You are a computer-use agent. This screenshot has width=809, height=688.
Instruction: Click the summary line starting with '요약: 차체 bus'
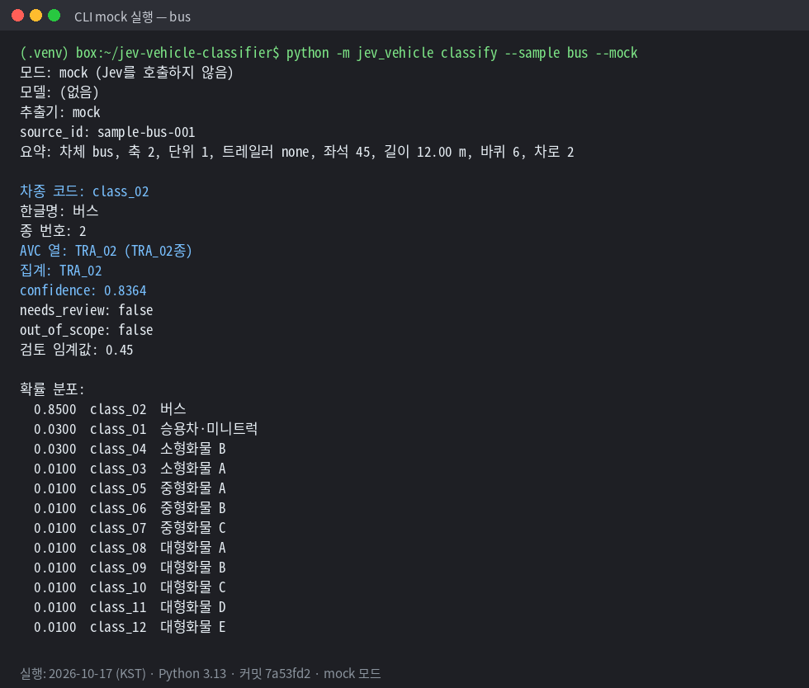(x=296, y=152)
